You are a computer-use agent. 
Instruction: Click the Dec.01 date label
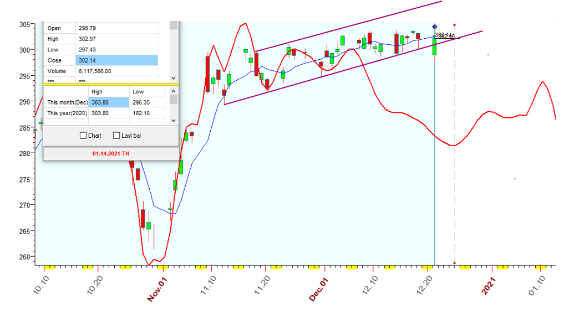(318, 289)
